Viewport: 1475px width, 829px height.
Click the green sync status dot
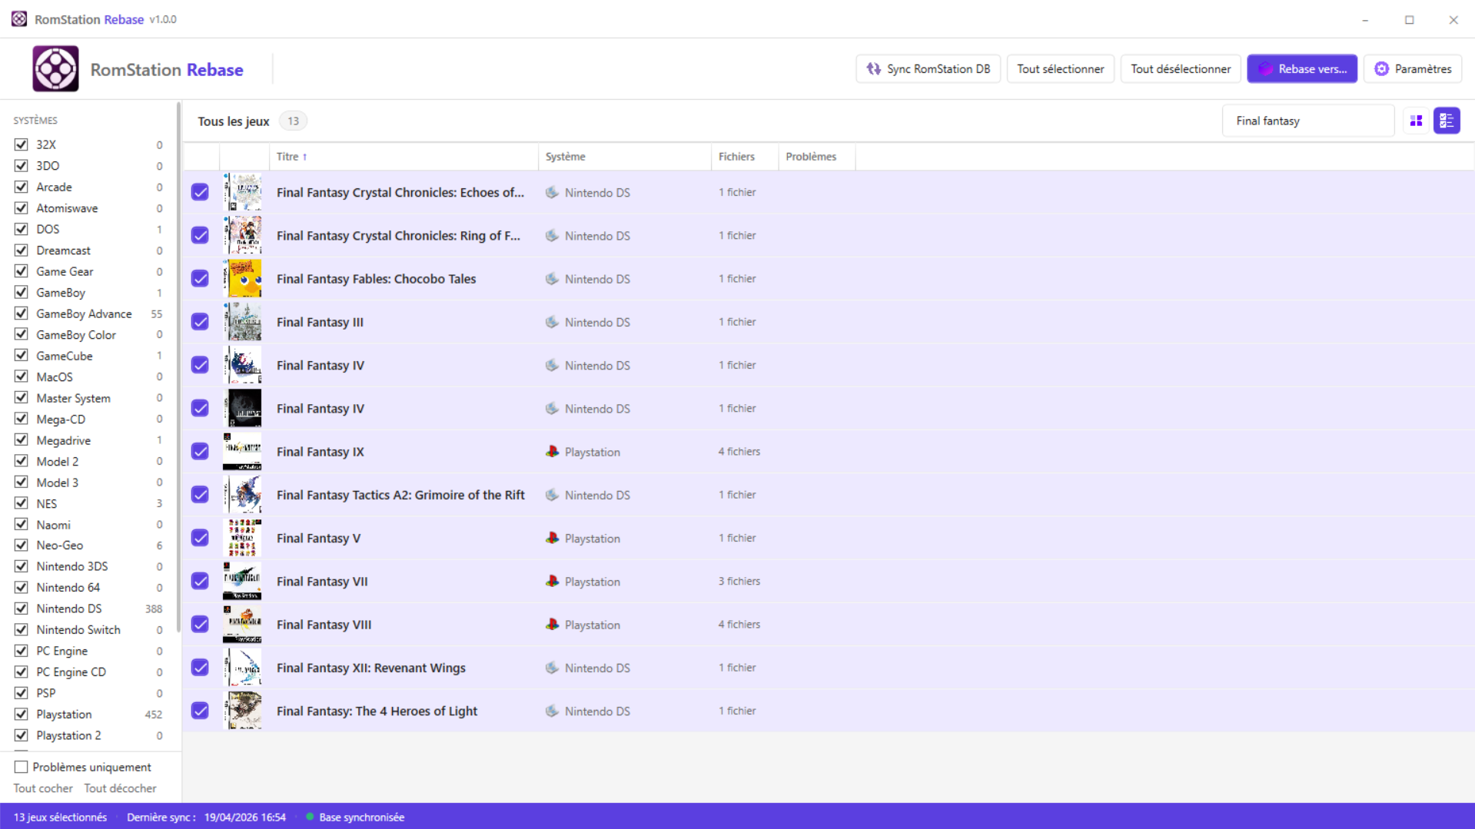pyautogui.click(x=310, y=817)
